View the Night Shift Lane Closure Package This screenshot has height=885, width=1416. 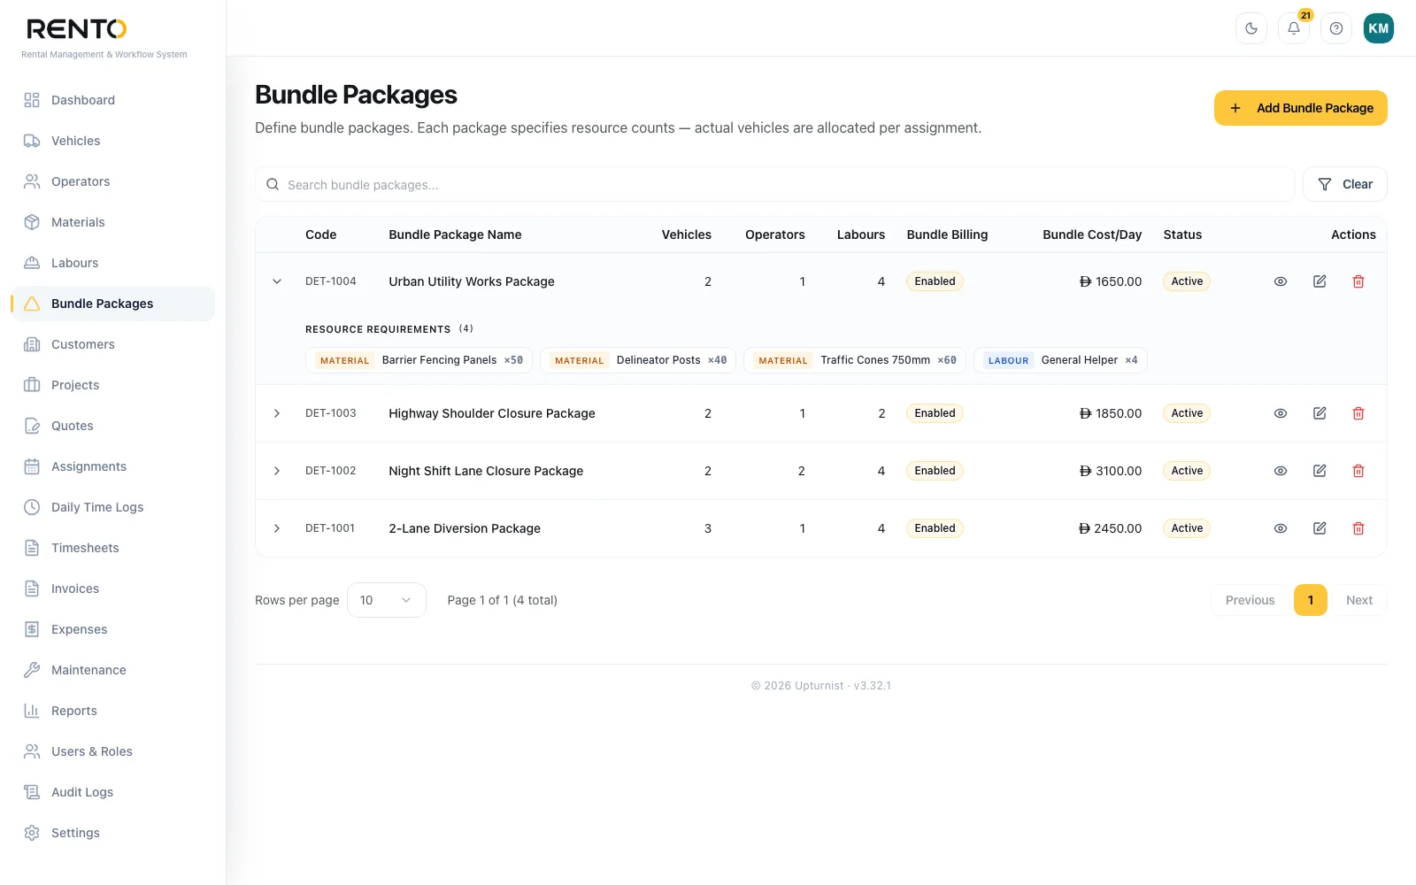click(x=1281, y=471)
